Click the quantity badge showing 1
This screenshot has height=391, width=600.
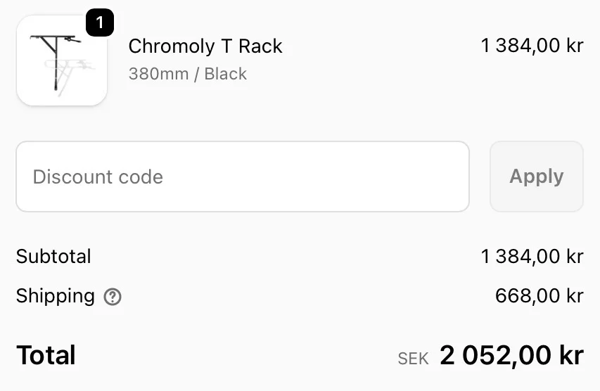coord(99,23)
